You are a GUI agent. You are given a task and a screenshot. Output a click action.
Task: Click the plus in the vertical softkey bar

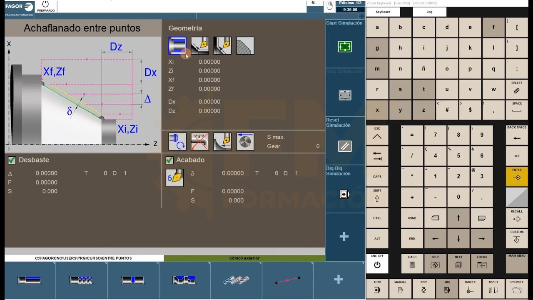(x=344, y=237)
